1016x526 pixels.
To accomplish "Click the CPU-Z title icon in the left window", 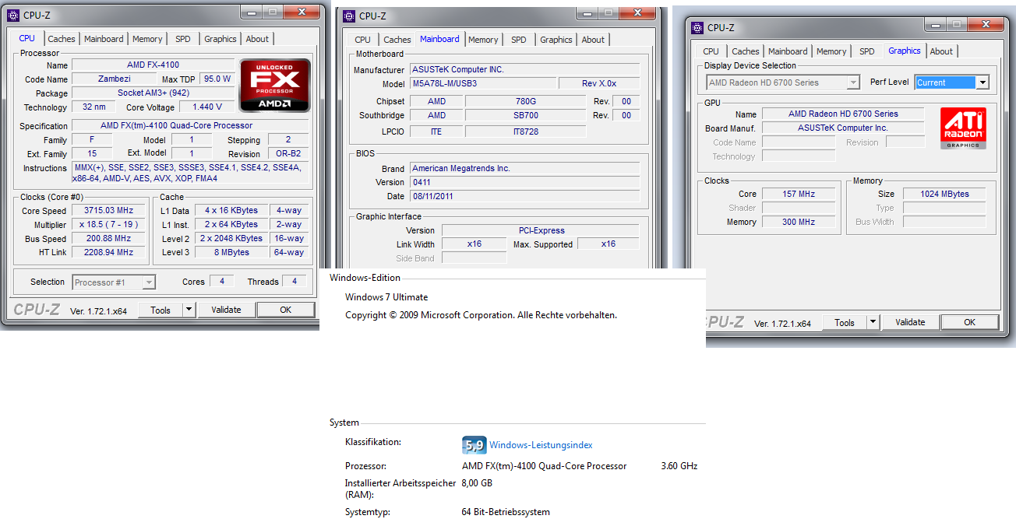I will pos(13,15).
